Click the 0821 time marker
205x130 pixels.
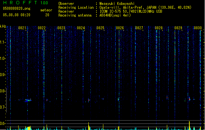(x=22, y=28)
